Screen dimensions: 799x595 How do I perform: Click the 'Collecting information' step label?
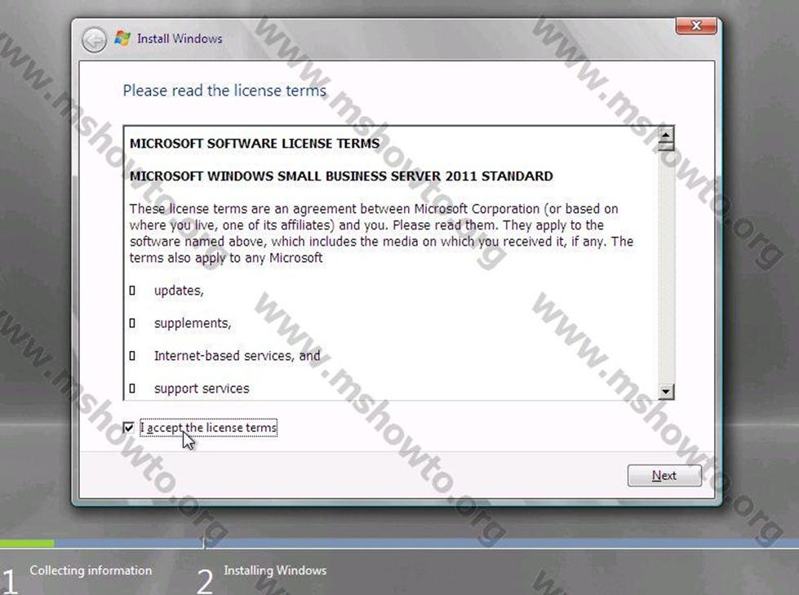(x=91, y=570)
